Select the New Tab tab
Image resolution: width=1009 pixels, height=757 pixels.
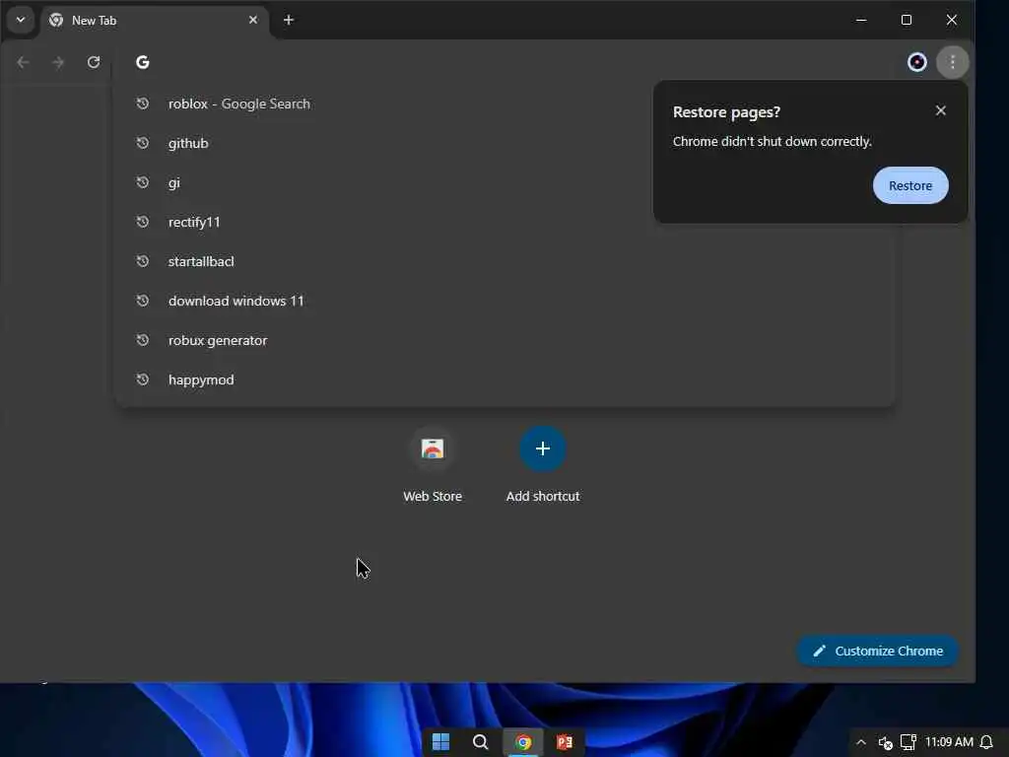coord(155,21)
